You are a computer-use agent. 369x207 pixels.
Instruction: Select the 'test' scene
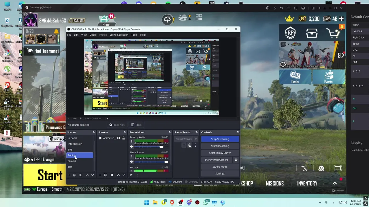80,167
